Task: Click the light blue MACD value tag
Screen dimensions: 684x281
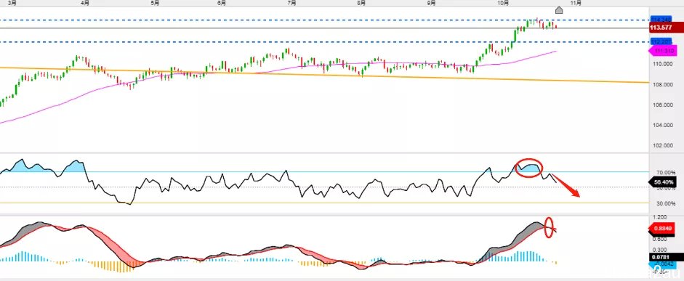Action: (663, 264)
